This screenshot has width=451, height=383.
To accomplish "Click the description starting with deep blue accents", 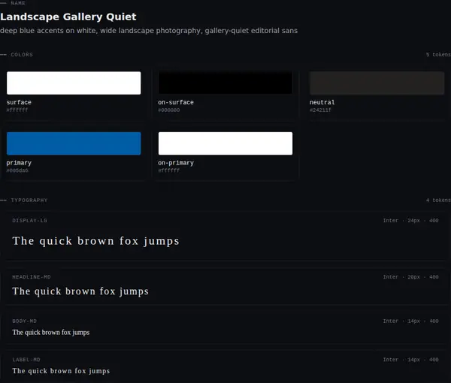I will click(x=149, y=31).
